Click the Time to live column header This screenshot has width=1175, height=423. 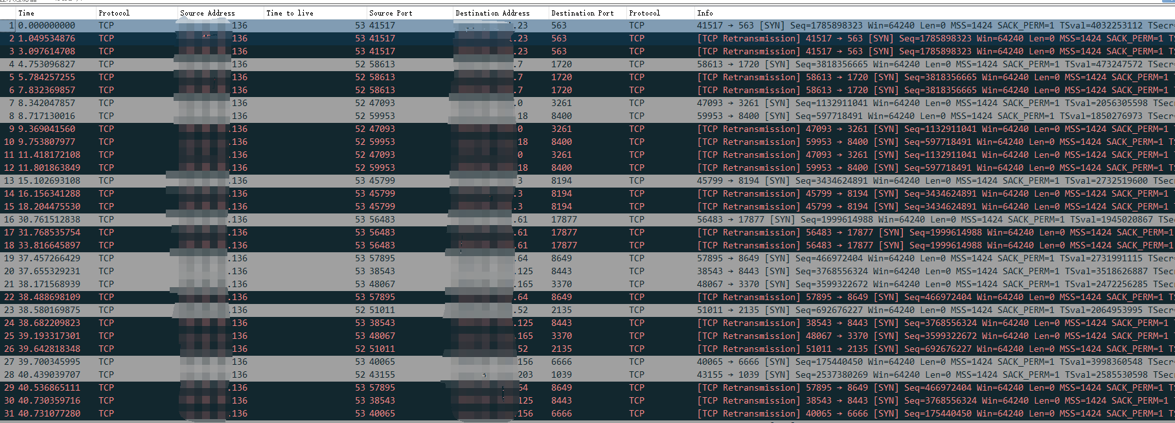tap(290, 13)
